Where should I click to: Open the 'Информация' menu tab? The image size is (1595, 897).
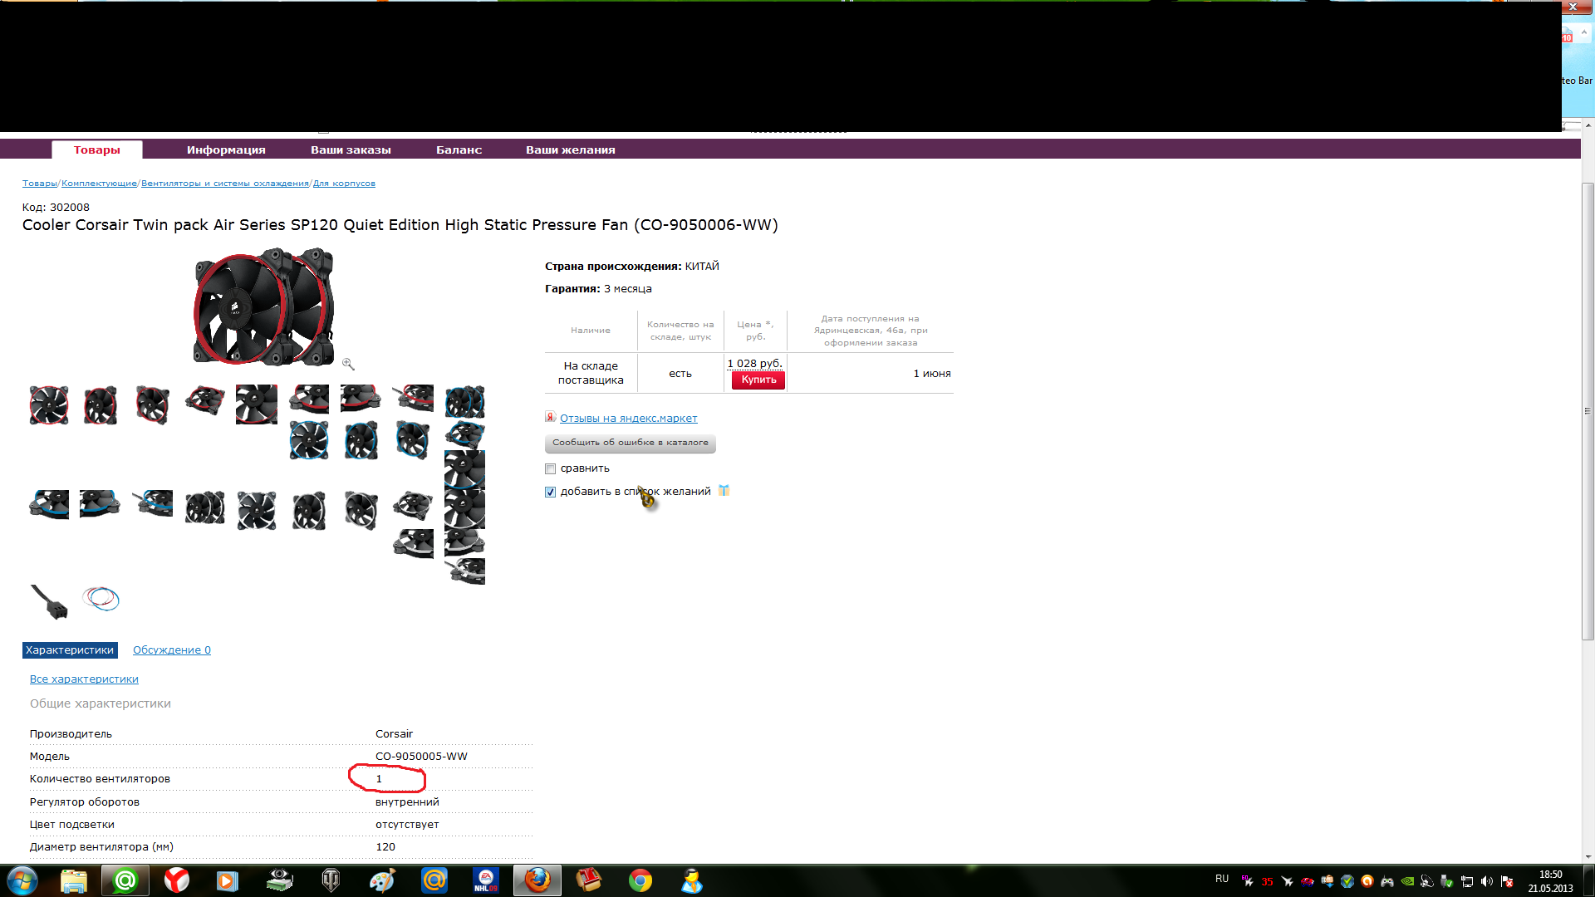(226, 149)
